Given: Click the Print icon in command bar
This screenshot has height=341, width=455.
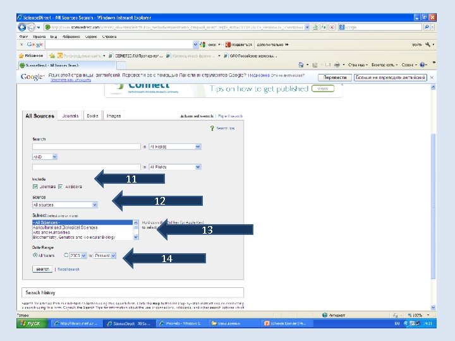Looking at the screenshot, I should [337, 65].
